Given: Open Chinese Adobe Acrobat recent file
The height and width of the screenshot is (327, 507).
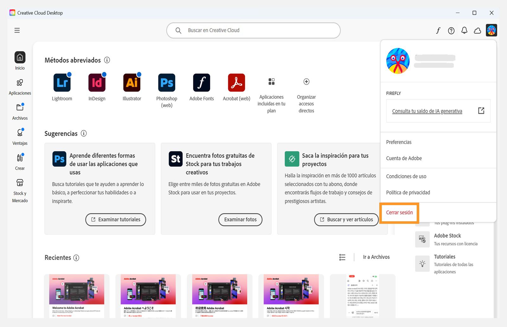Looking at the screenshot, I should pyautogui.click(x=220, y=296).
